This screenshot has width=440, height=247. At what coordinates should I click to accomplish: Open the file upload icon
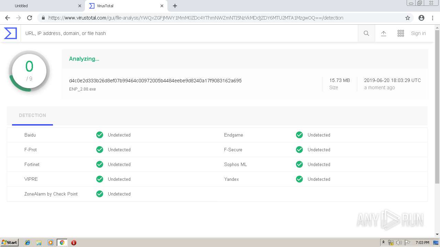point(384,33)
